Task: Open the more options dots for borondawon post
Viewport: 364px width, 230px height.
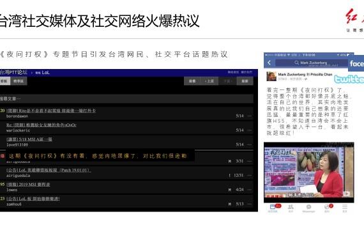Action: [x=250, y=116]
